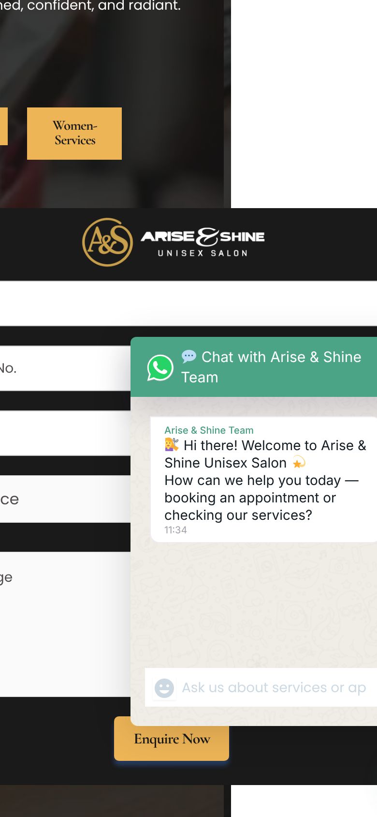
Task: Click inside the large message textarea
Action: (65, 624)
